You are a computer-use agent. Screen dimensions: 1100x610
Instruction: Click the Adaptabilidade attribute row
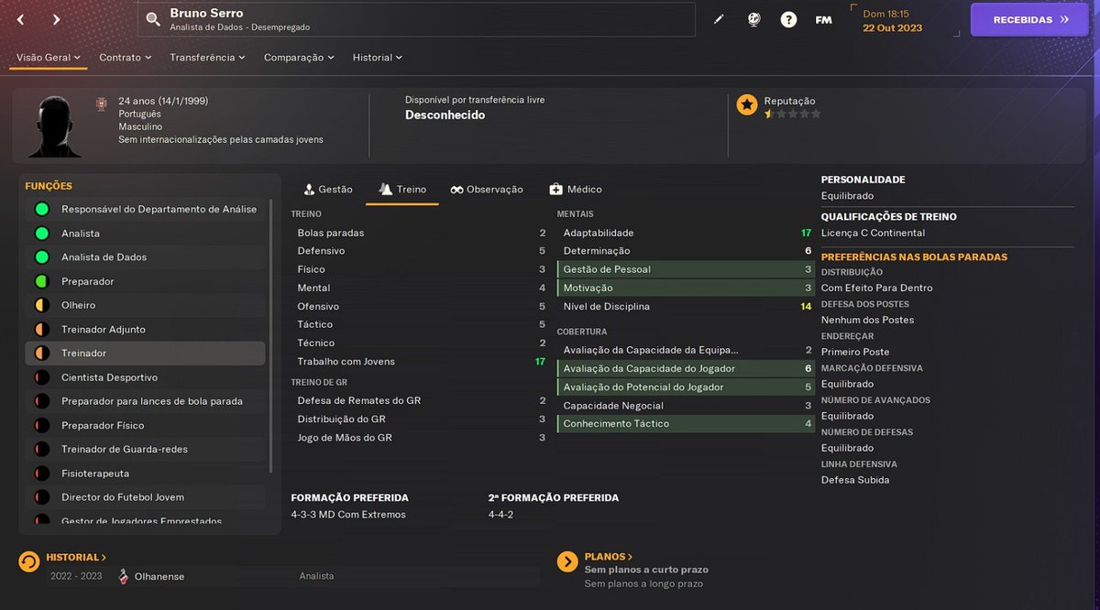[685, 233]
